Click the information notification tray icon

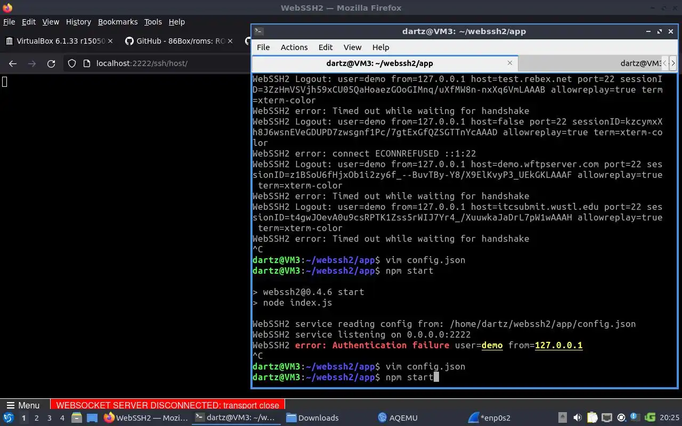(x=635, y=417)
